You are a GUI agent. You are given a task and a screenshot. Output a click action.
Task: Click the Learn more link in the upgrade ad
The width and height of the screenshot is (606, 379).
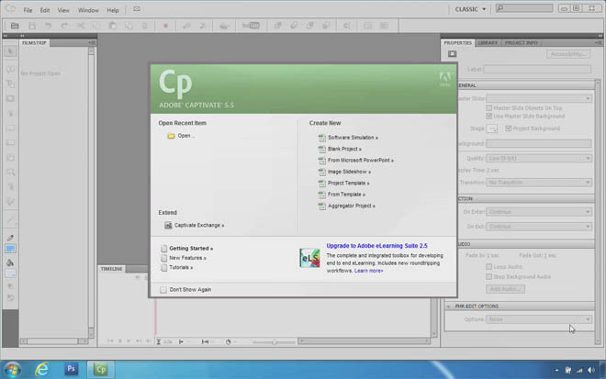click(369, 271)
